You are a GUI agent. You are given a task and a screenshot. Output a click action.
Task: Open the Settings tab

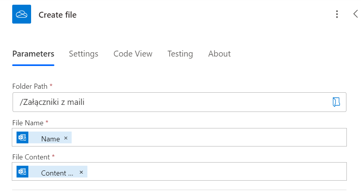(83, 54)
